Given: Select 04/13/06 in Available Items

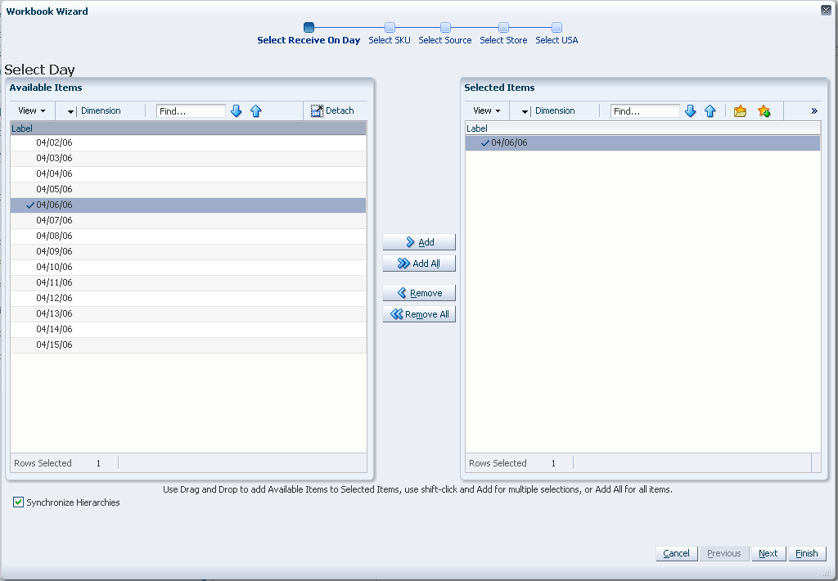Looking at the screenshot, I should pos(188,313).
